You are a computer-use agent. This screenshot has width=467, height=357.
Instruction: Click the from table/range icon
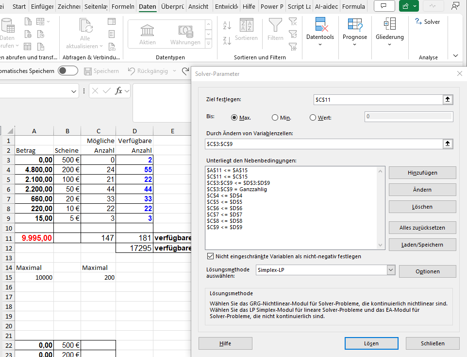click(x=27, y=47)
